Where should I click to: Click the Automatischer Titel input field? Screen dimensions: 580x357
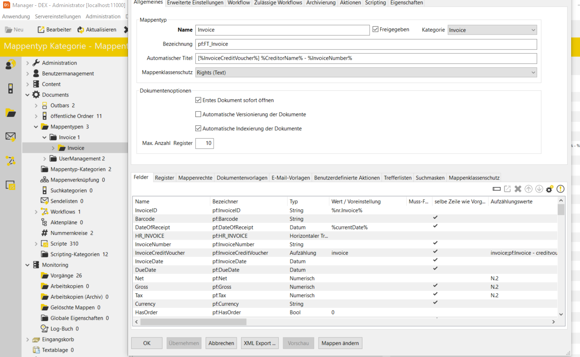pos(366,58)
